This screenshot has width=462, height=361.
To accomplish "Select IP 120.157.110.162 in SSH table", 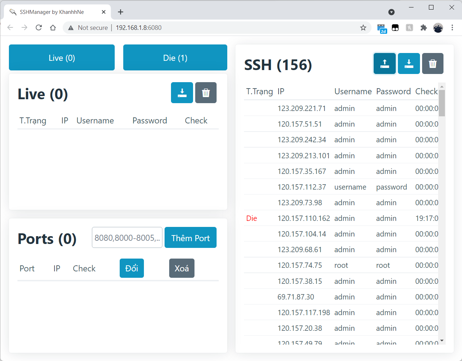I will coord(304,218).
